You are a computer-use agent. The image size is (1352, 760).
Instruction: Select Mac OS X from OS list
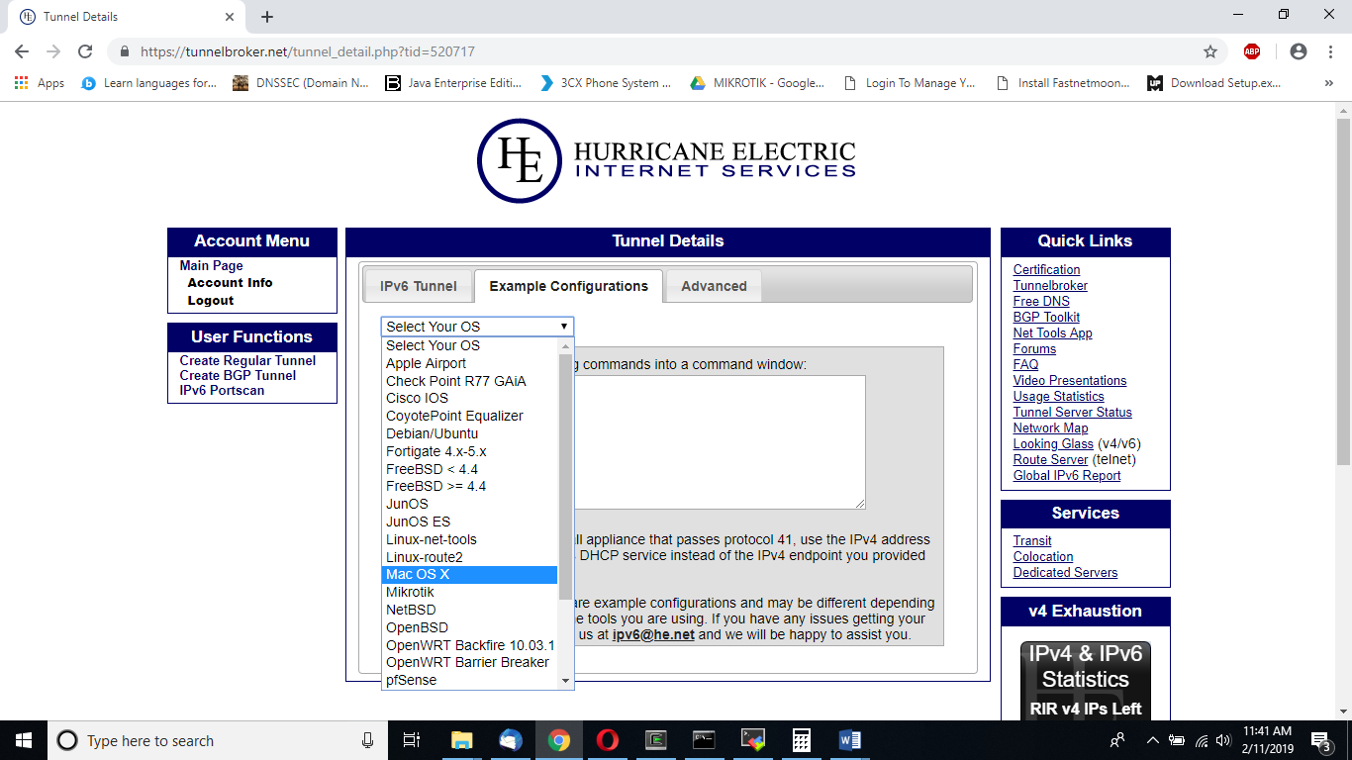[x=468, y=575]
